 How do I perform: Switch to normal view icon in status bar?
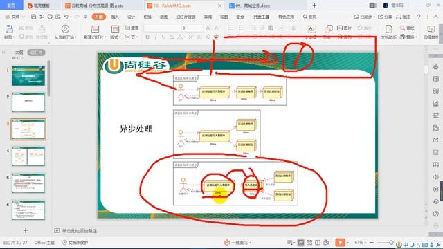coord(301,243)
